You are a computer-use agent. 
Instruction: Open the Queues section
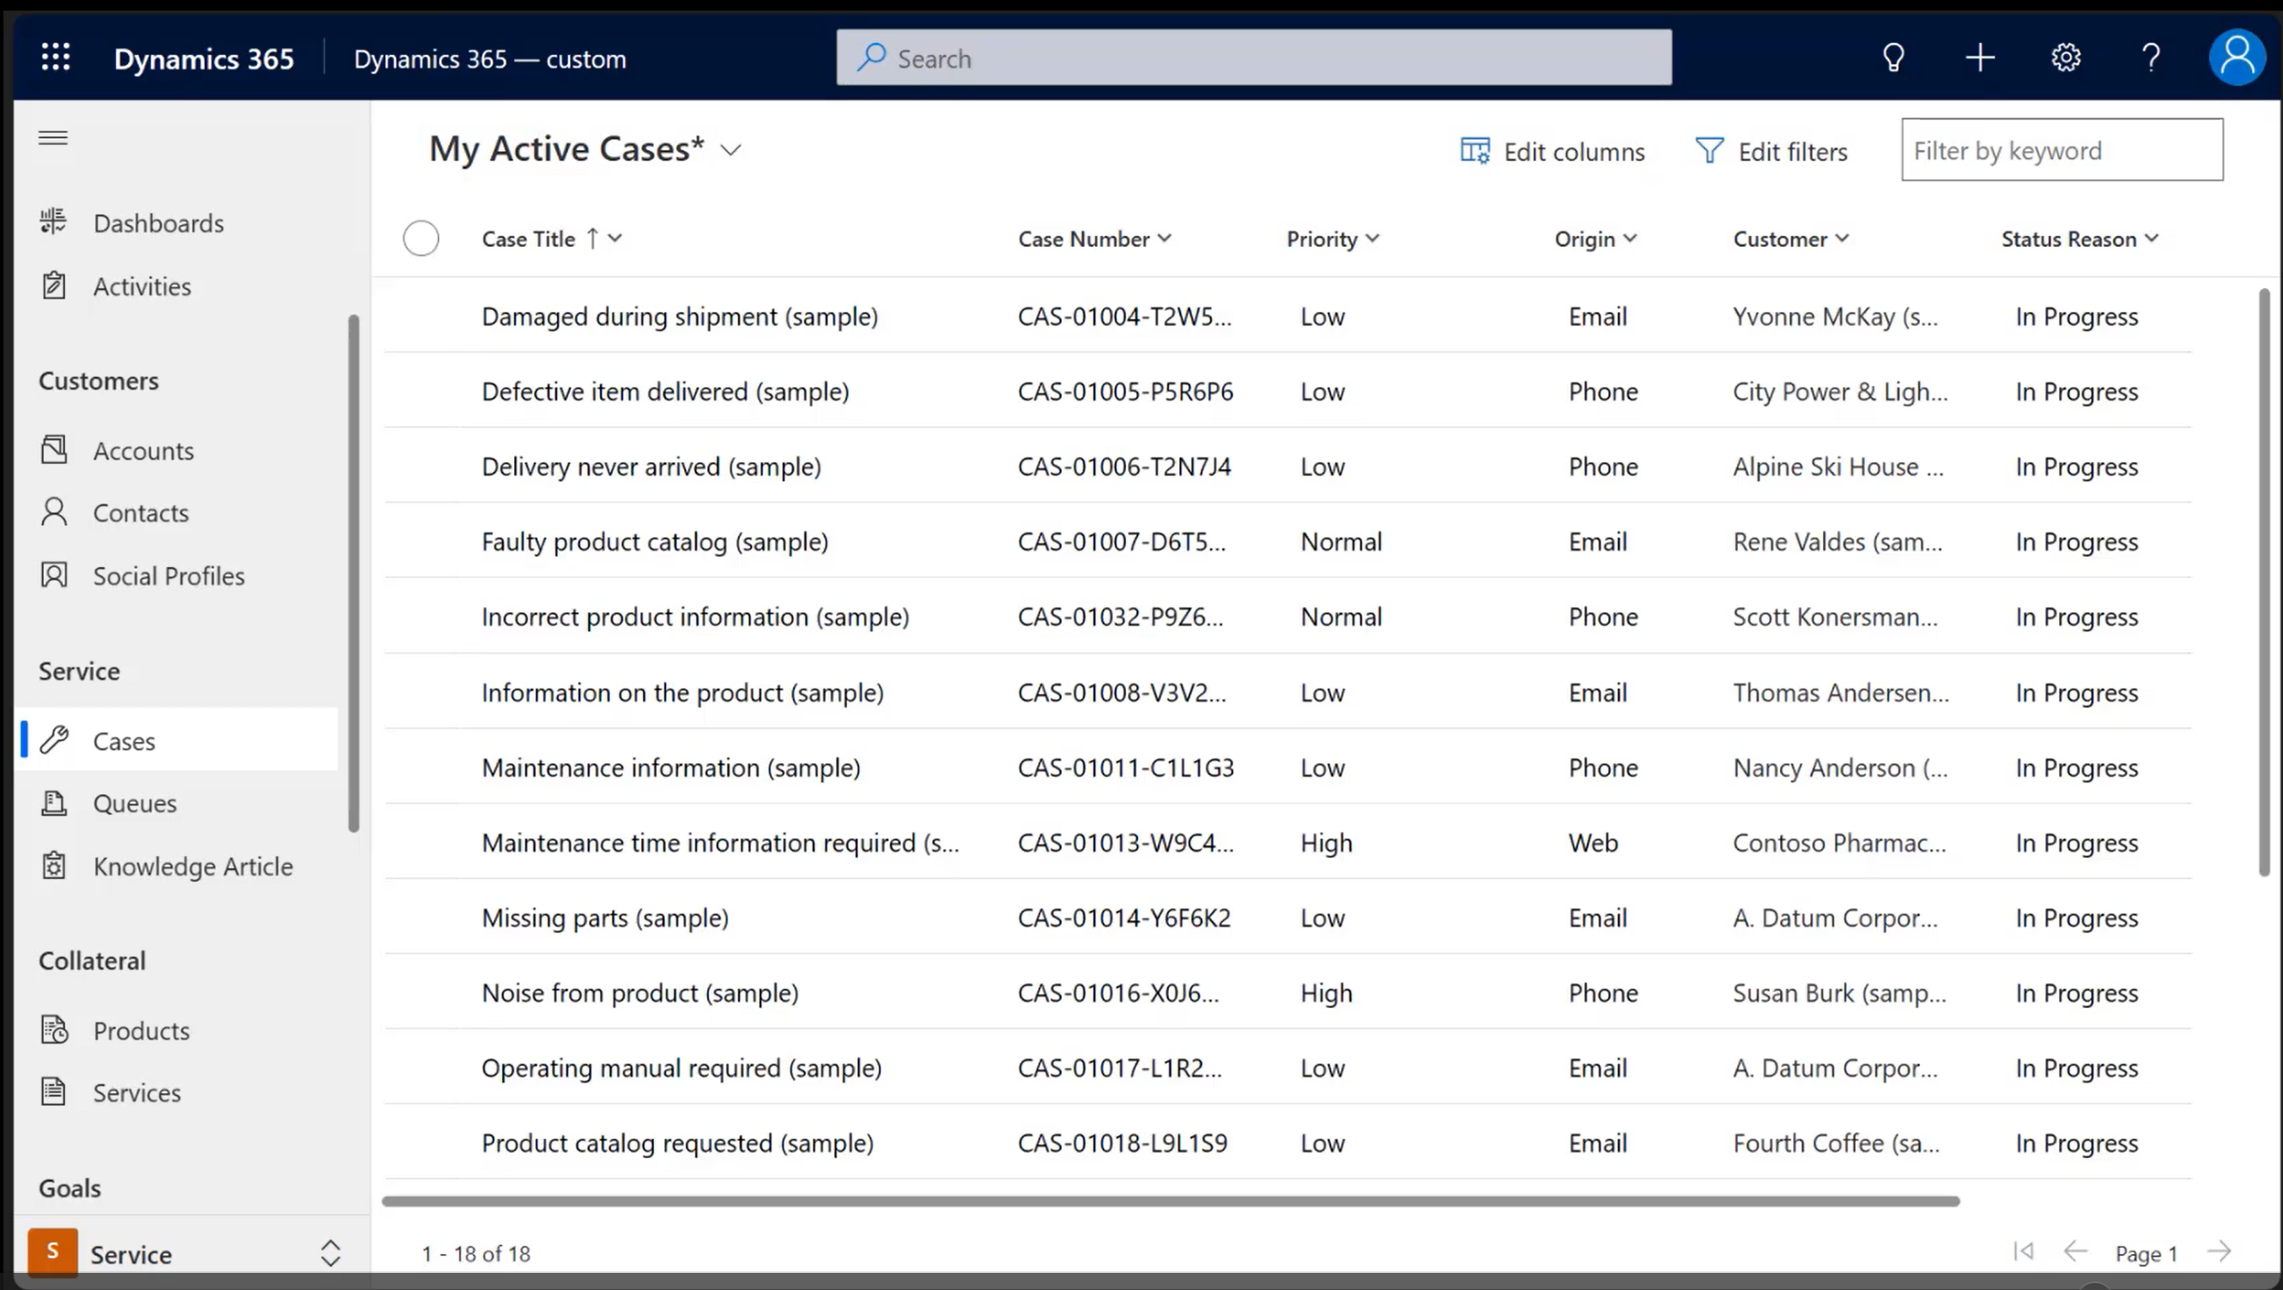coord(135,803)
